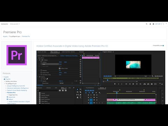Open the Digital & Social Media Marketing course
Image resolution: width=168 pixels, height=126 pixels.
[17, 90]
